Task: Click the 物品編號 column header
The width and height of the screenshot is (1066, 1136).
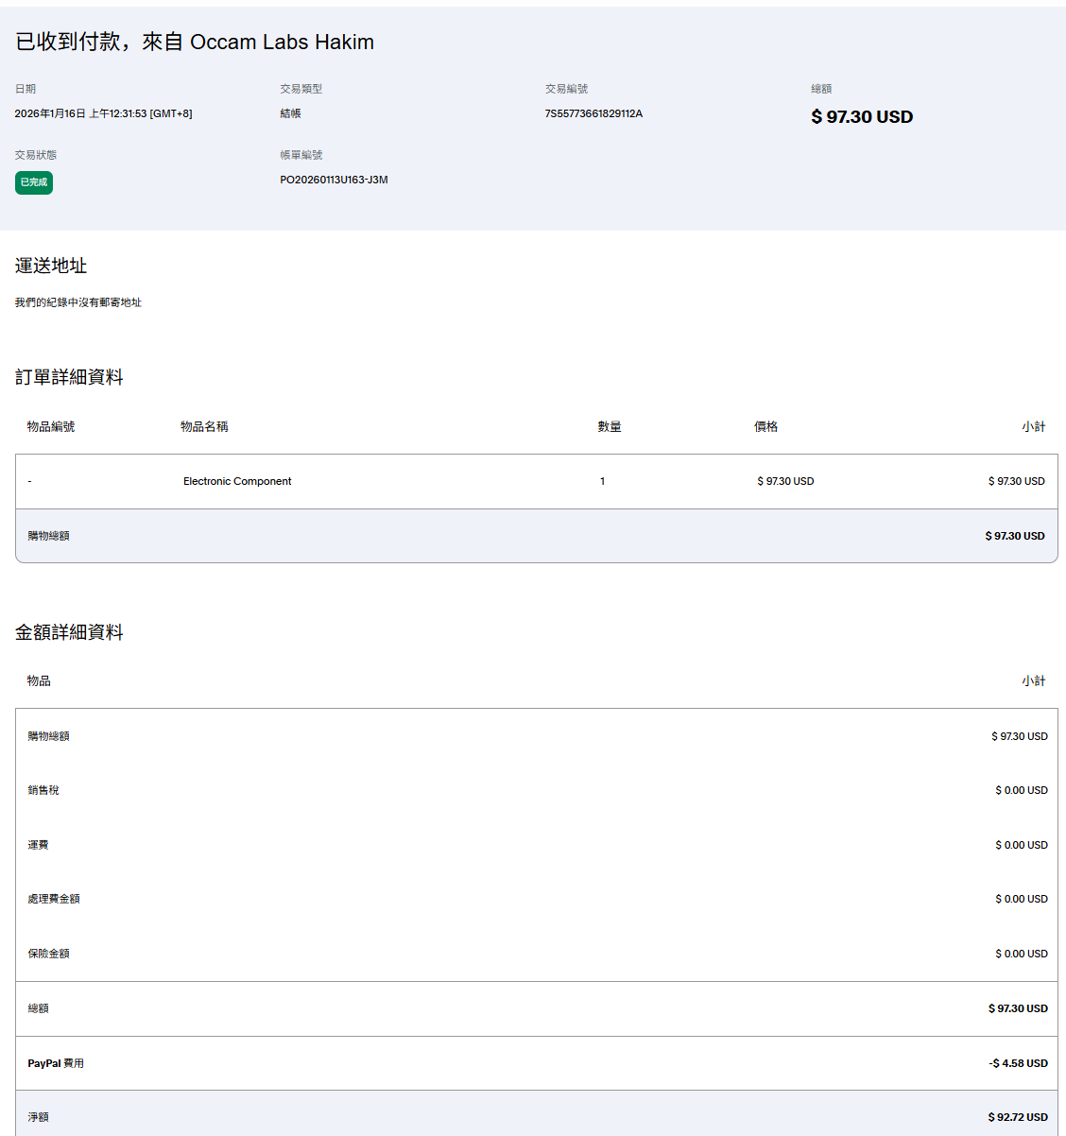Action: click(x=51, y=427)
